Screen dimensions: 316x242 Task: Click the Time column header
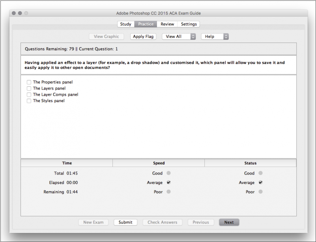67,163
